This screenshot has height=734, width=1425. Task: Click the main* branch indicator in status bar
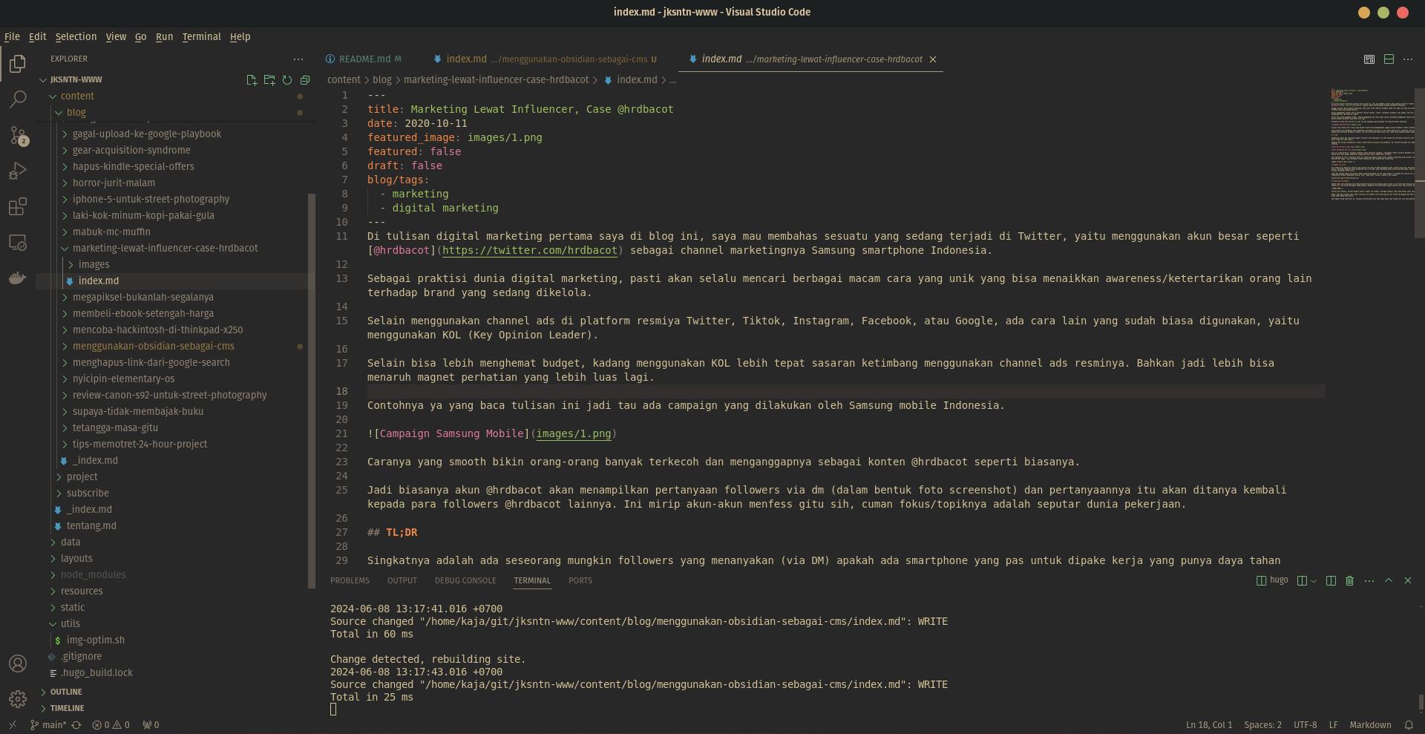coord(47,725)
